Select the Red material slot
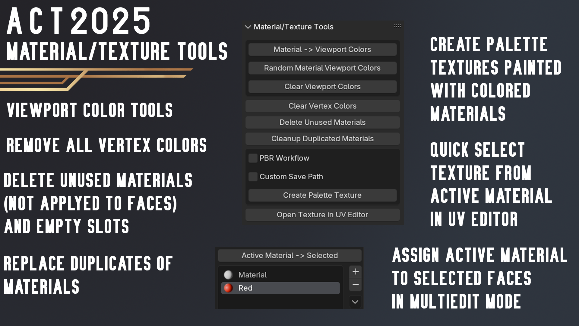Screen dimensions: 579x326 click(x=280, y=288)
